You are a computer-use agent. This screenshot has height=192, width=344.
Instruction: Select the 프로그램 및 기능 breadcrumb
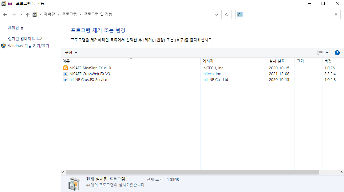coord(98,14)
